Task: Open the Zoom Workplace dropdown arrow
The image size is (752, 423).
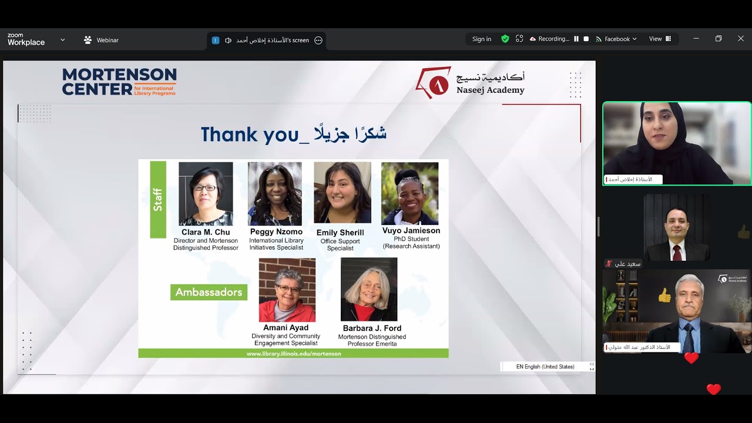Action: coord(62,40)
